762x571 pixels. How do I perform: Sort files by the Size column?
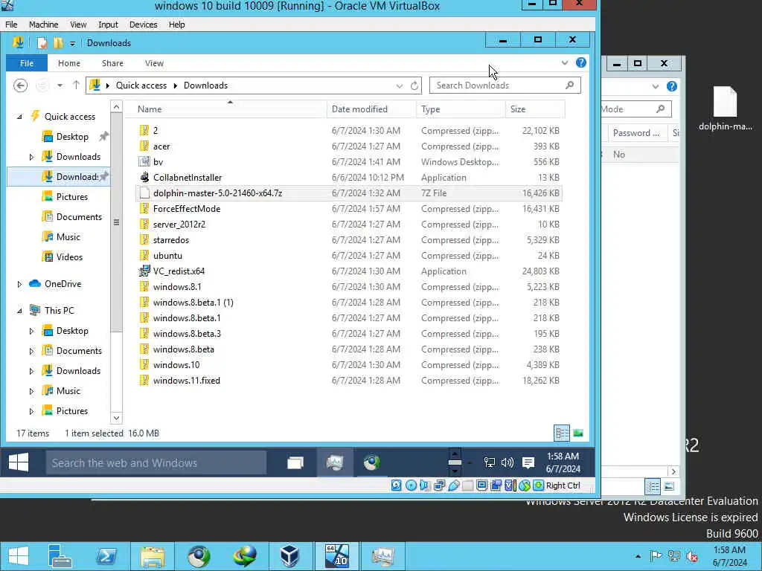(x=534, y=109)
